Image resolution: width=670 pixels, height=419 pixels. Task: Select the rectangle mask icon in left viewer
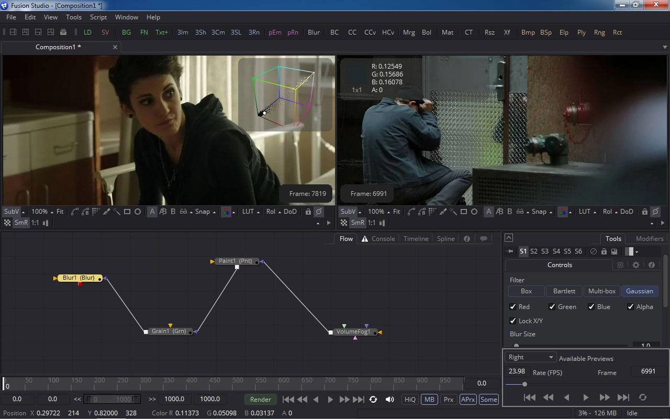pos(127,212)
